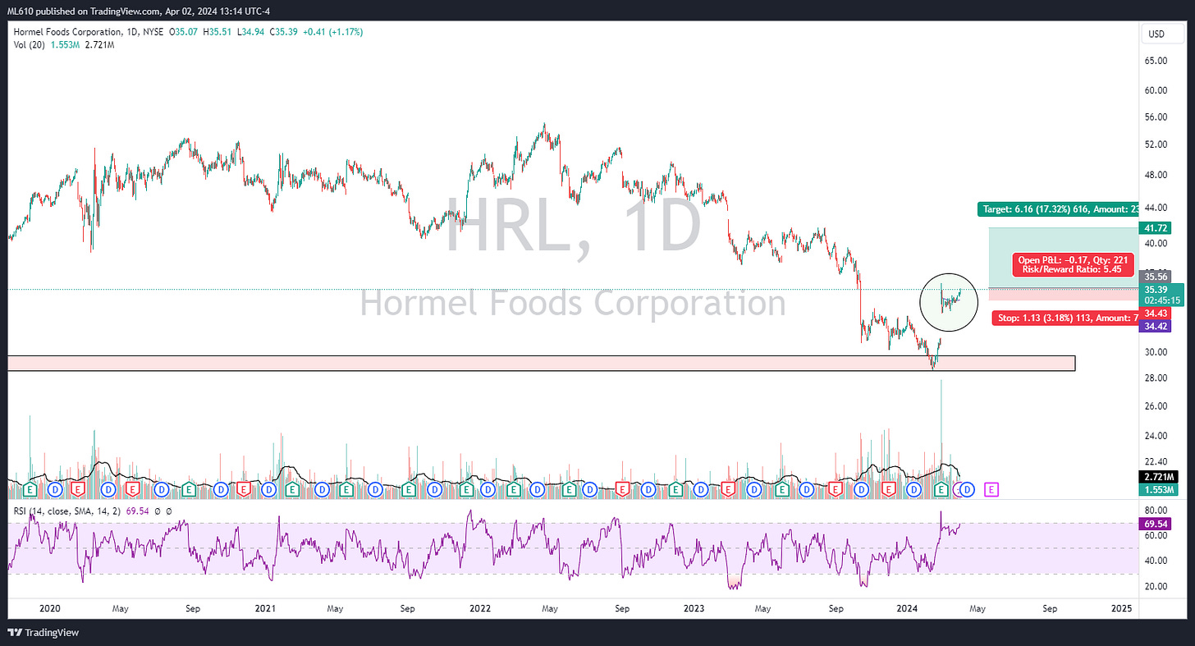
Task: Click the current price tag with countdown 02:45:15
Action: pyautogui.click(x=1161, y=295)
